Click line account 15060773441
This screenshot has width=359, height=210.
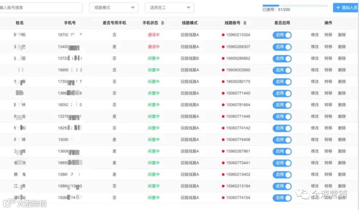238,163
